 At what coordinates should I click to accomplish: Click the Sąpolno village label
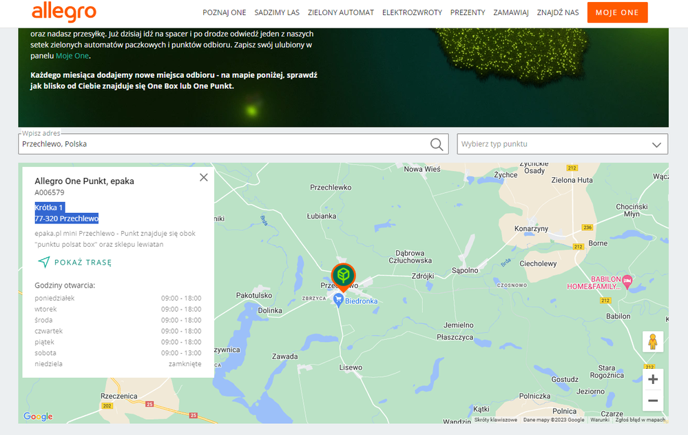coord(465,270)
